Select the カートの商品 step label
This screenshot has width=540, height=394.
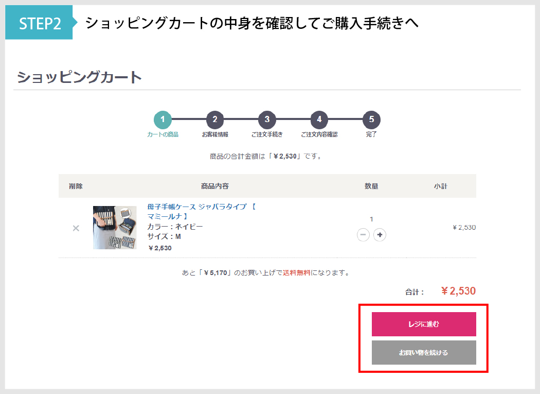(x=163, y=134)
